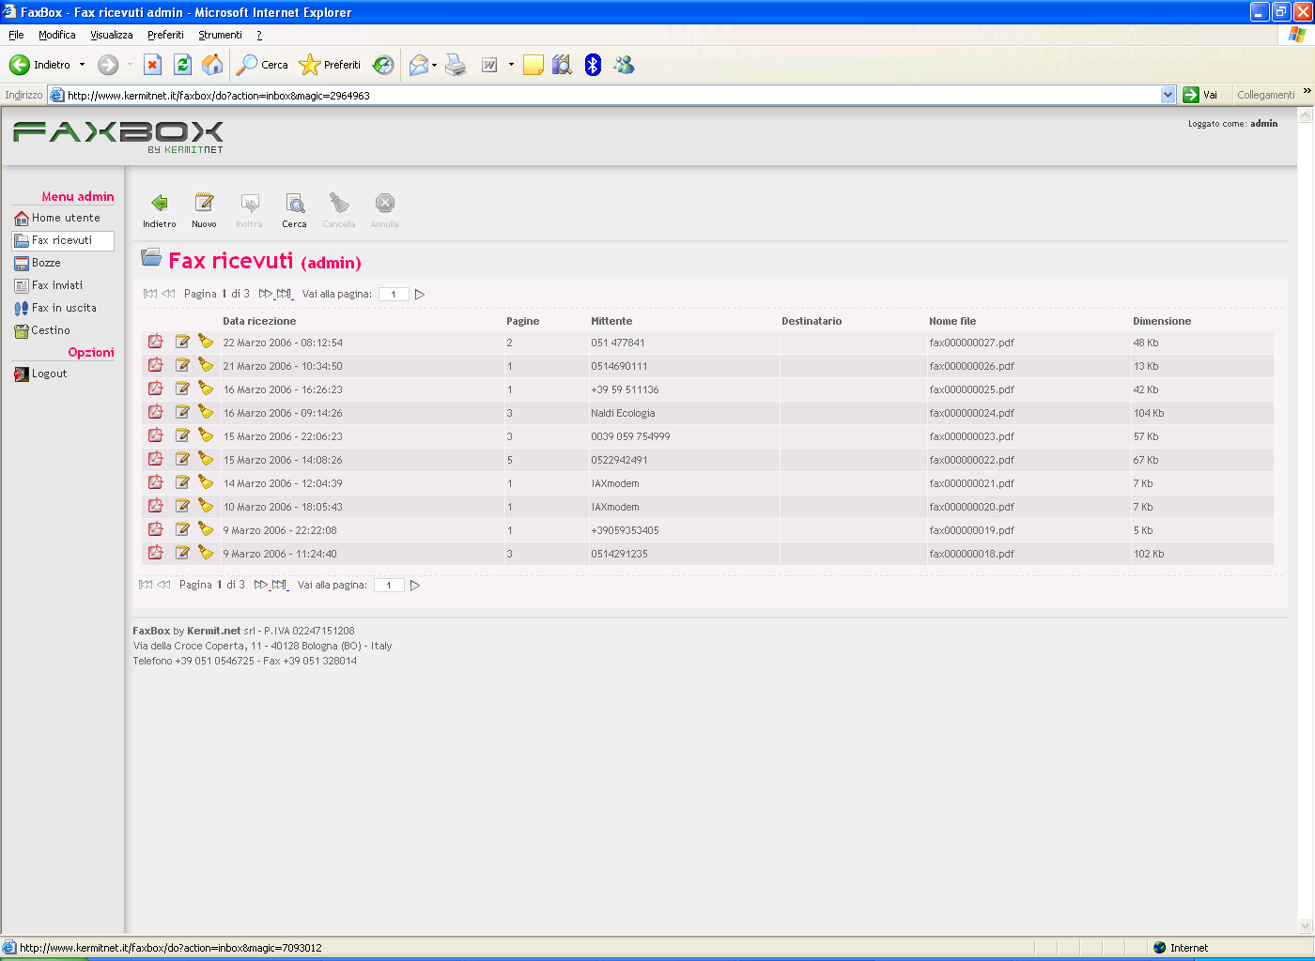Open the File menu
Screen dimensions: 1315x961
point(16,35)
